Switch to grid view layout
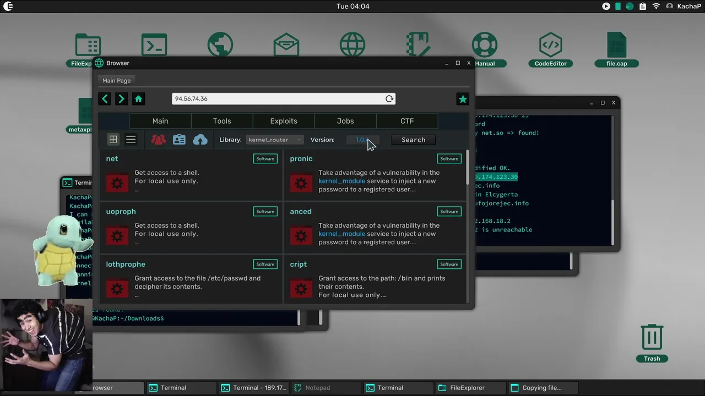705x396 pixels. 113,140
